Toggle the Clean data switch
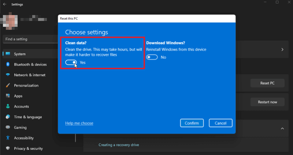The image size is (293, 155). coord(71,63)
